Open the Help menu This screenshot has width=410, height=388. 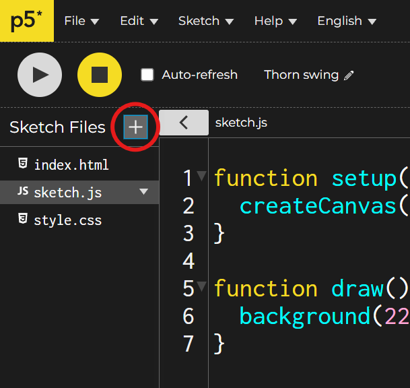point(275,21)
